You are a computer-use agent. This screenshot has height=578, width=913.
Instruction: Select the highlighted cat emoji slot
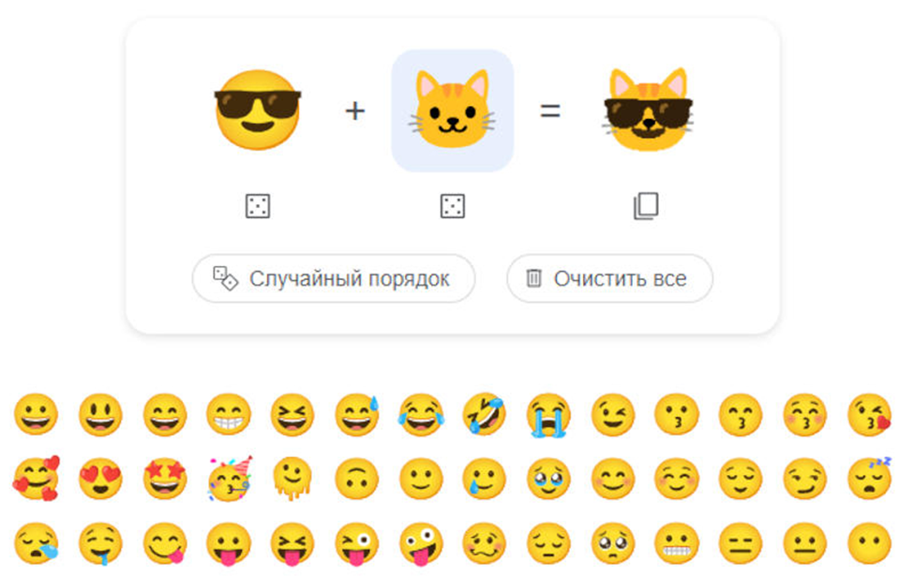[453, 111]
